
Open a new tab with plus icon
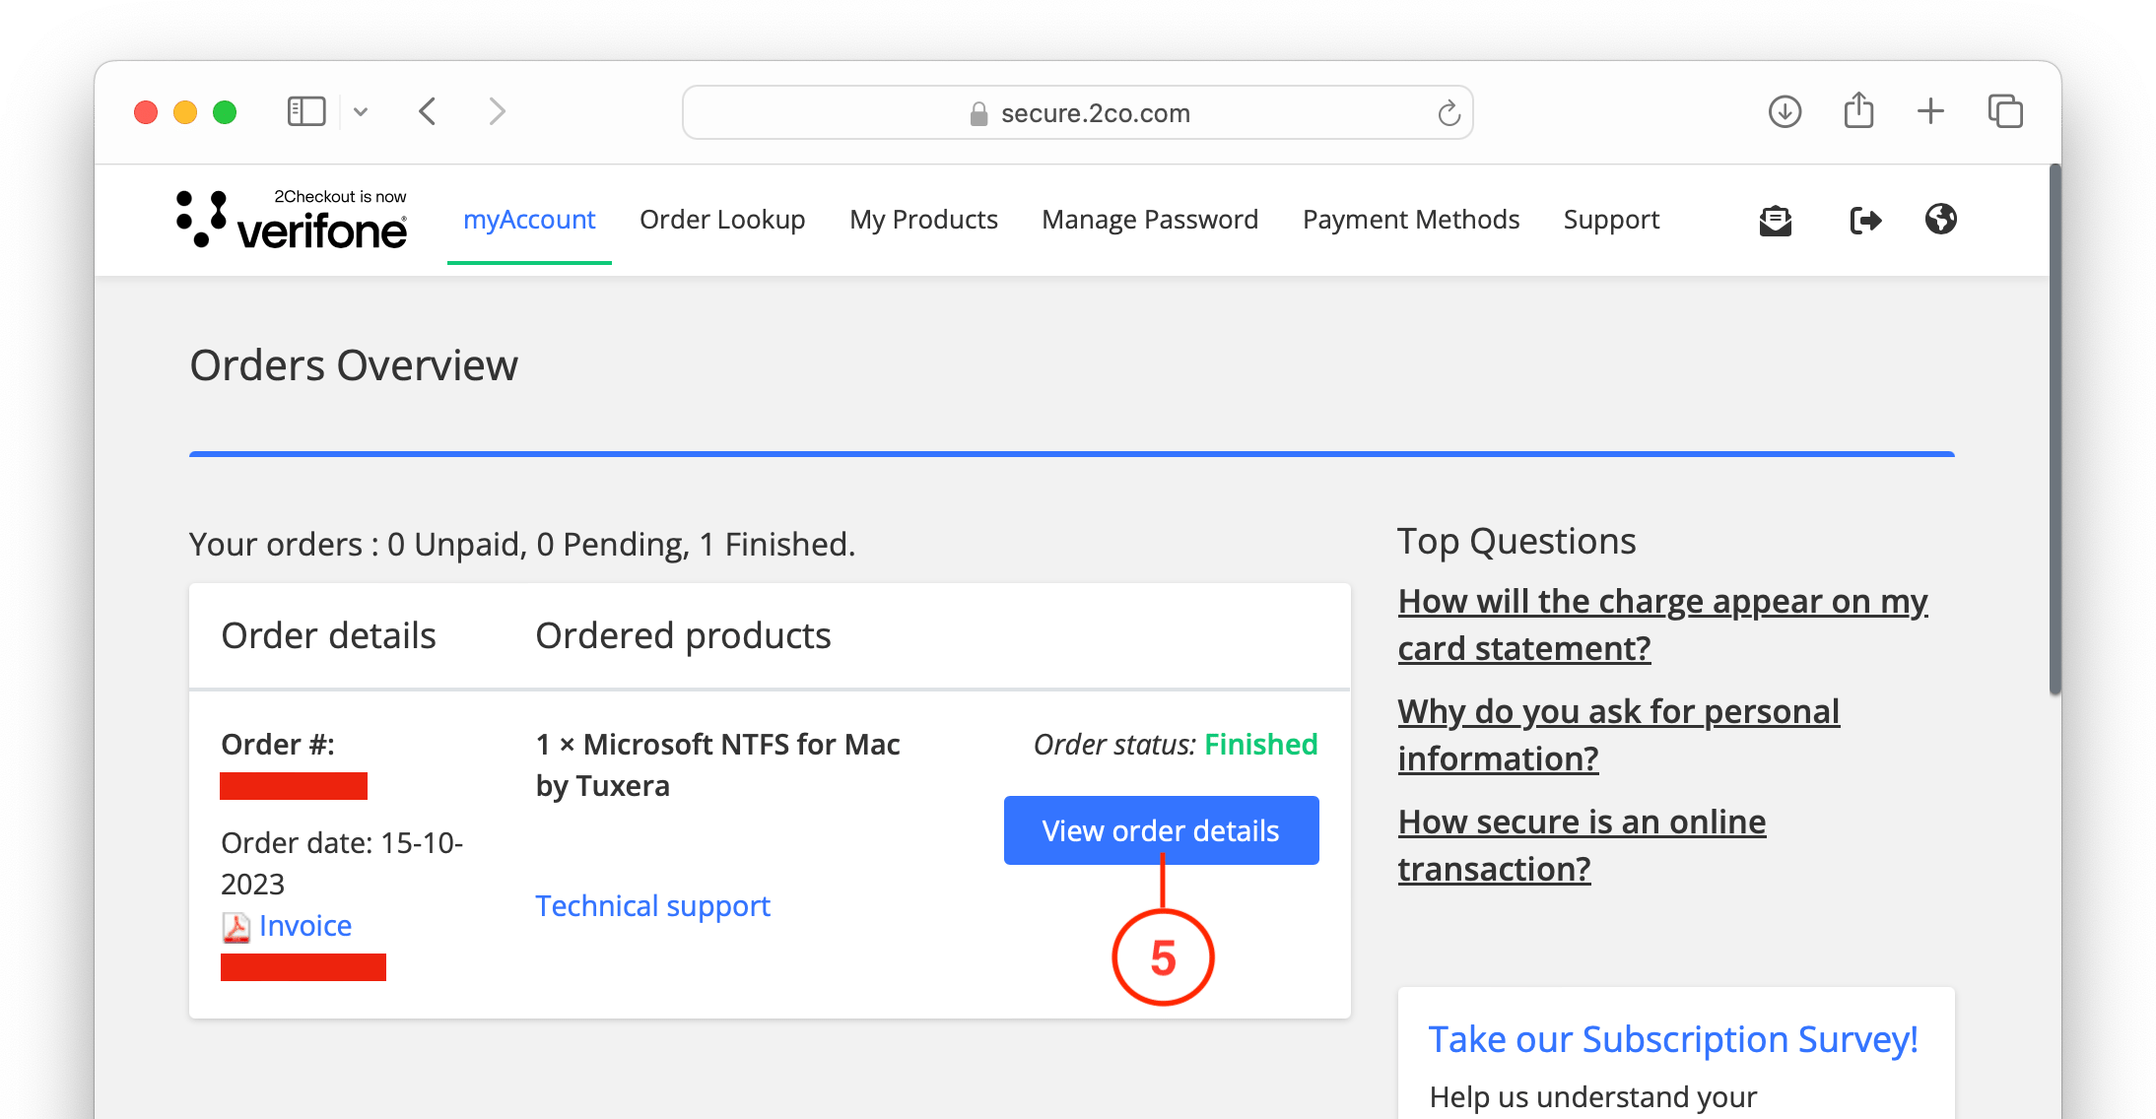point(1930,111)
